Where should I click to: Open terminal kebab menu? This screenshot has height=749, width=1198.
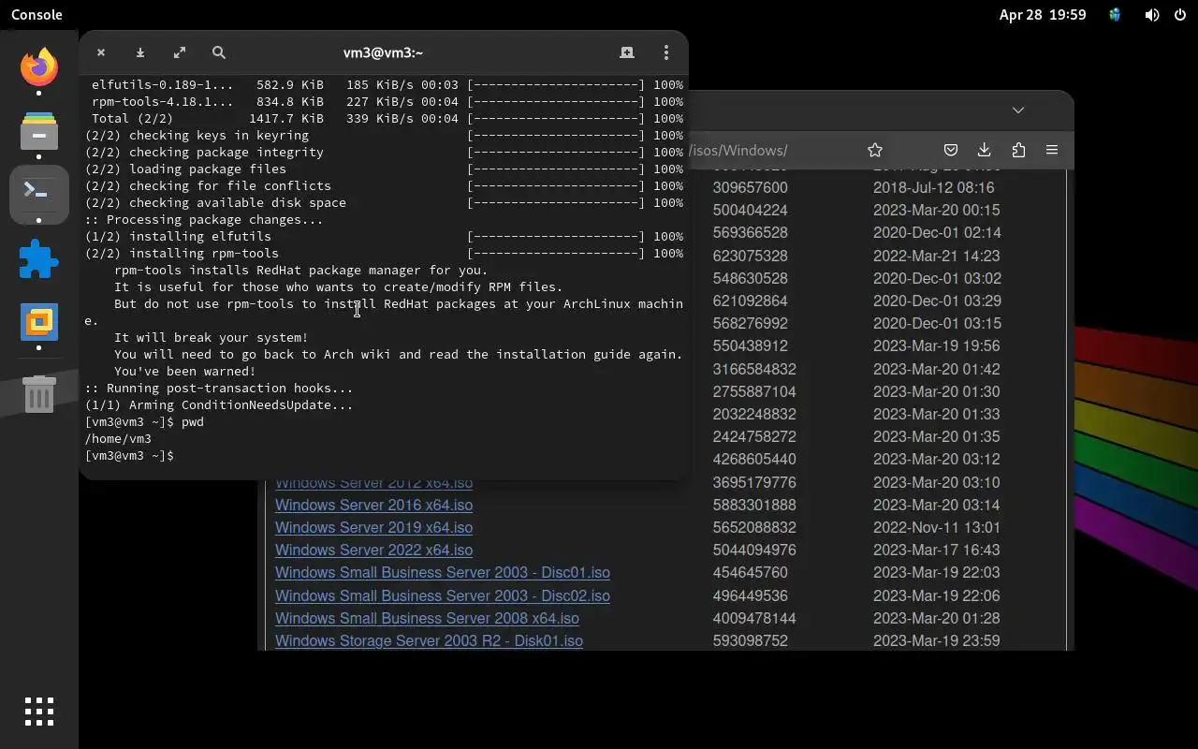tap(666, 53)
